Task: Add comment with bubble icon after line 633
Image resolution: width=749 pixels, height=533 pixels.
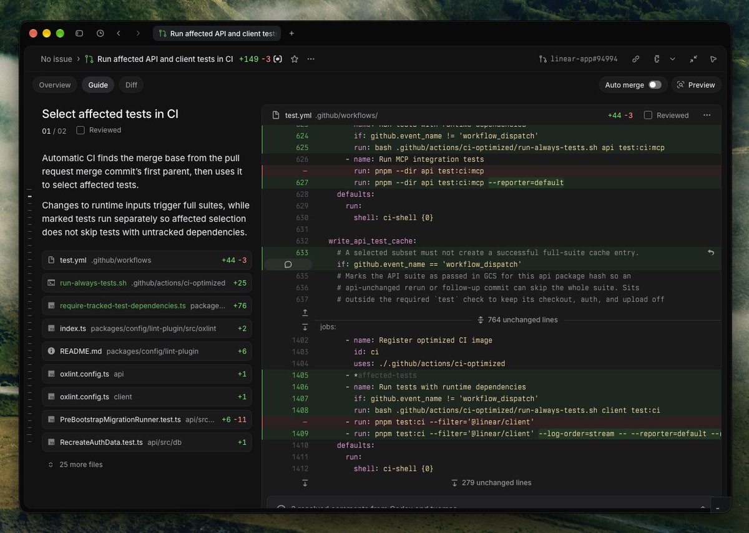Action: [288, 264]
